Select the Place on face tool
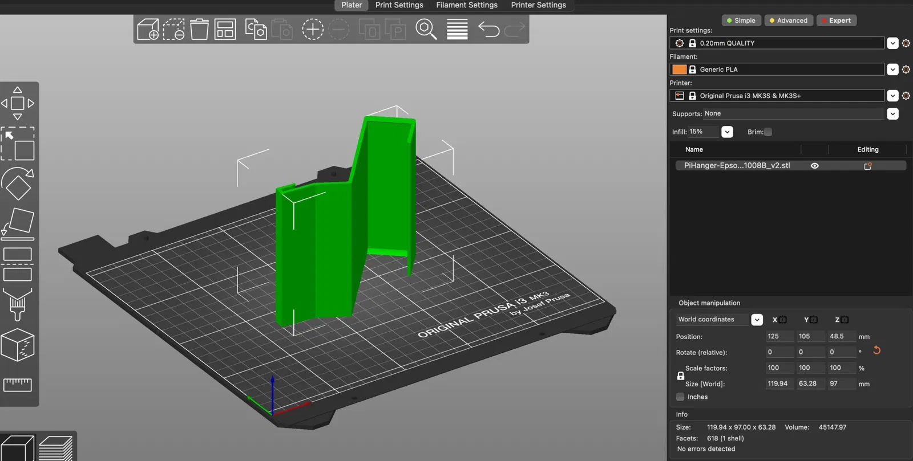Image resolution: width=913 pixels, height=461 pixels. click(x=18, y=223)
